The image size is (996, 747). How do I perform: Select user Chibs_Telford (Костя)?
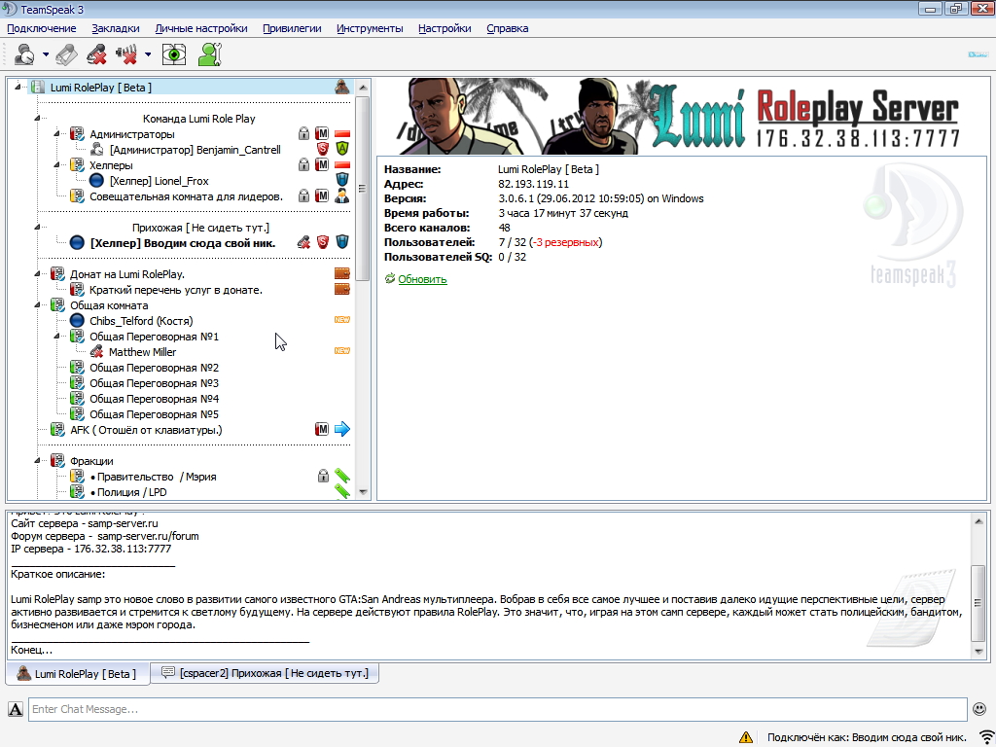pyautogui.click(x=141, y=321)
